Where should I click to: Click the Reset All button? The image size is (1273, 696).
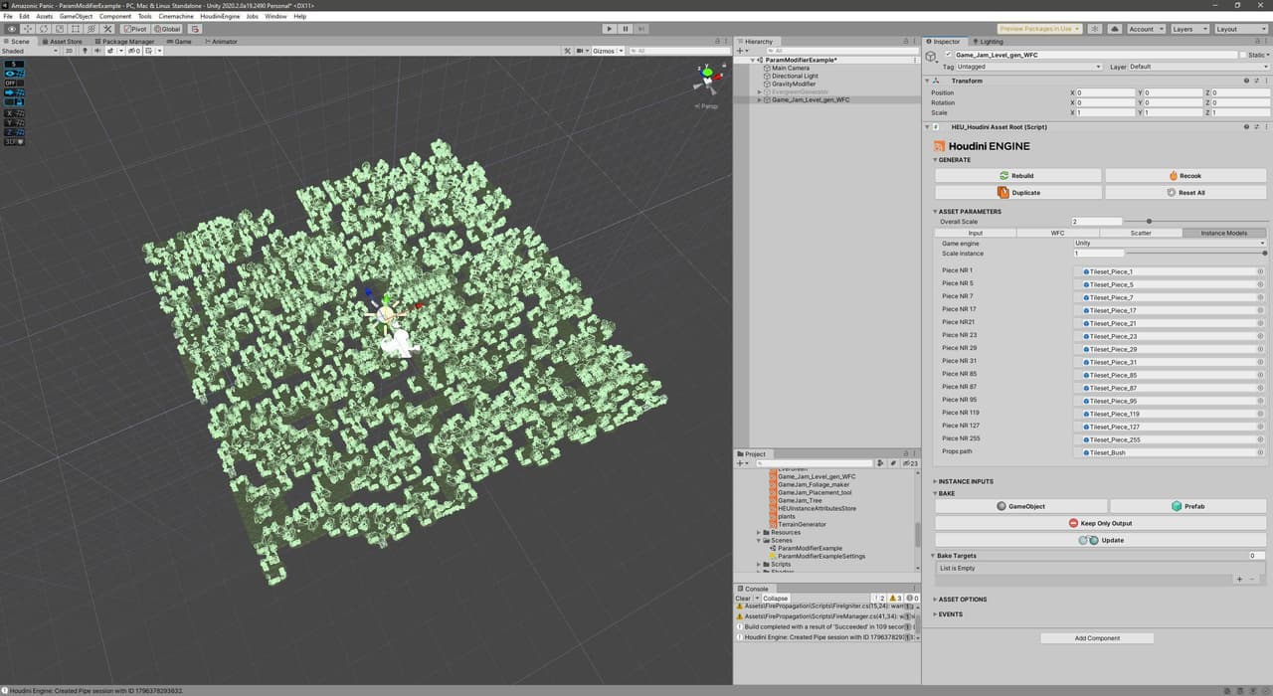point(1185,192)
